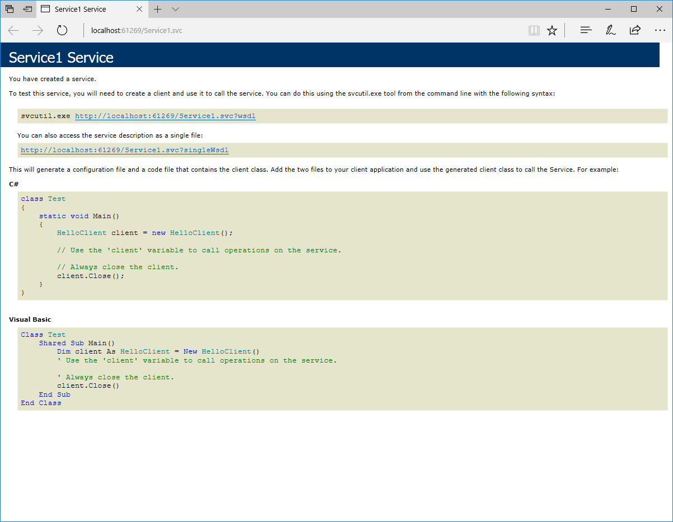The image size is (673, 522).
Task: Maximize the Edge browser window
Action: [x=634, y=9]
